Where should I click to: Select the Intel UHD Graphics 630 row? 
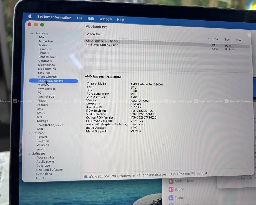tap(166, 47)
